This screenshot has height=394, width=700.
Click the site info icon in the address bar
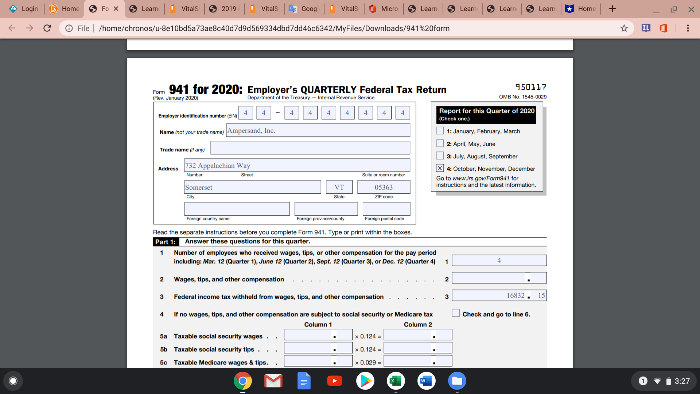pos(69,28)
